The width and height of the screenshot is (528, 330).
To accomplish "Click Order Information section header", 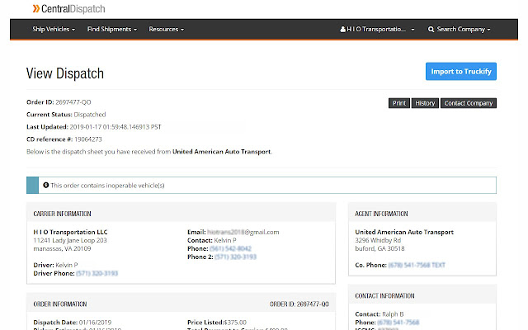I will [60, 304].
